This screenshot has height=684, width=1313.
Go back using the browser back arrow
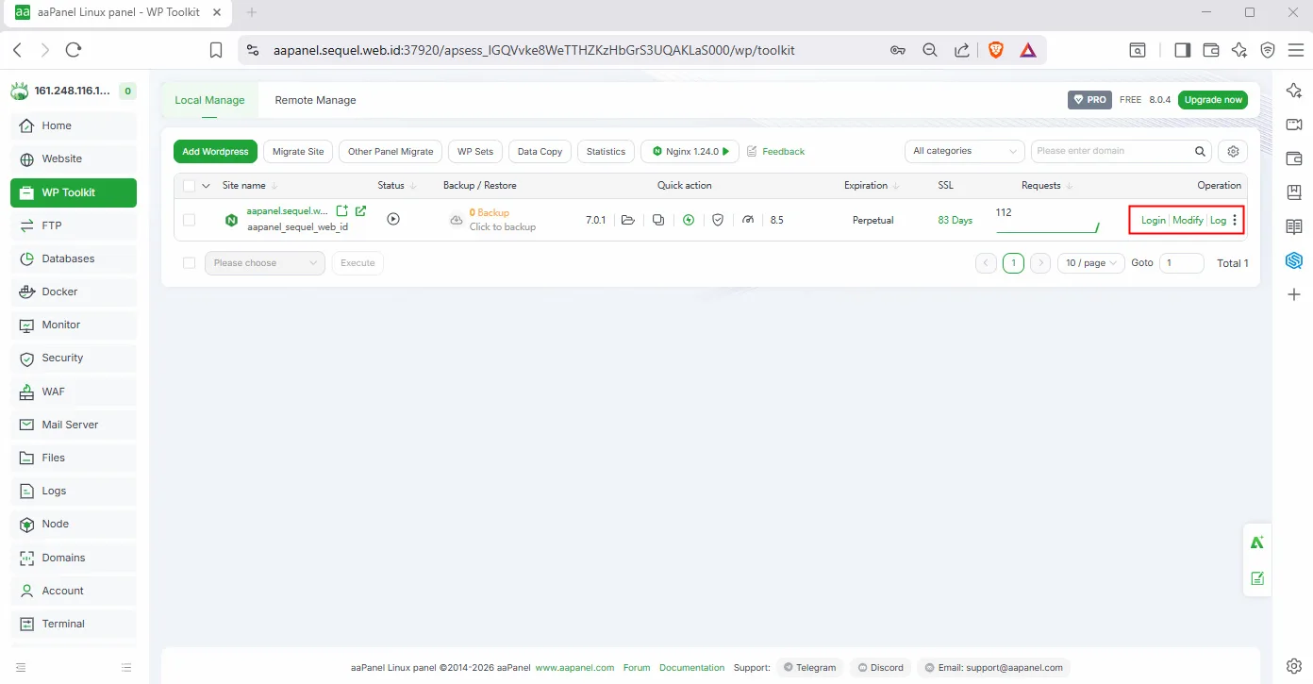click(18, 50)
